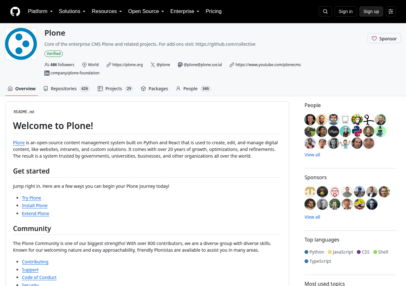Screen dimensions: 406x286
Task: Open the Enterprise dropdown
Action: pos(185,11)
